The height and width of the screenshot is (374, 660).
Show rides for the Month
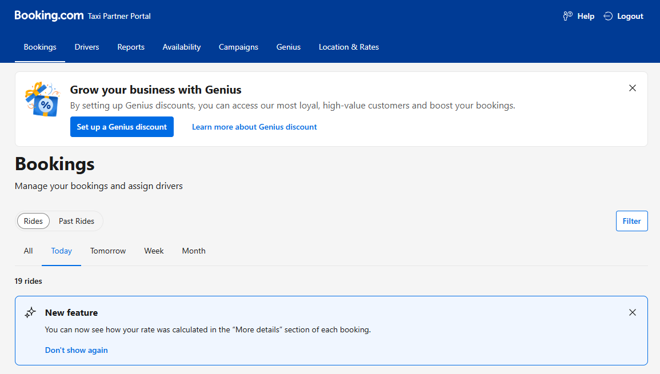coord(194,251)
